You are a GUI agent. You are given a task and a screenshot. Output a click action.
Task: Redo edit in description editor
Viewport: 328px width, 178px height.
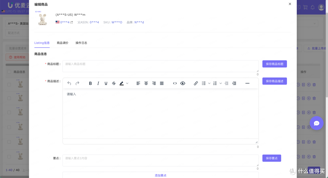pos(77,83)
